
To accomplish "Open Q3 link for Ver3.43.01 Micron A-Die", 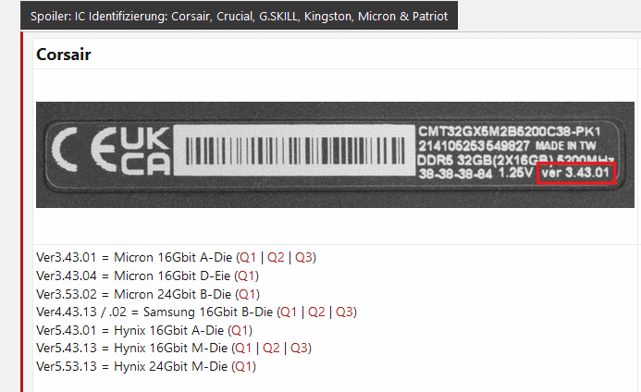I will (303, 258).
